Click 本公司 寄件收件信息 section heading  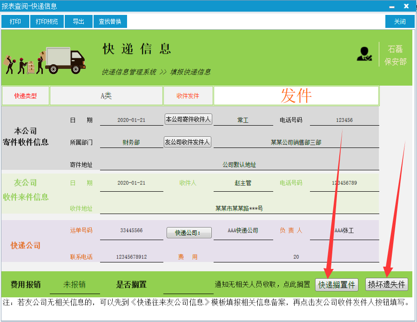[26, 136]
